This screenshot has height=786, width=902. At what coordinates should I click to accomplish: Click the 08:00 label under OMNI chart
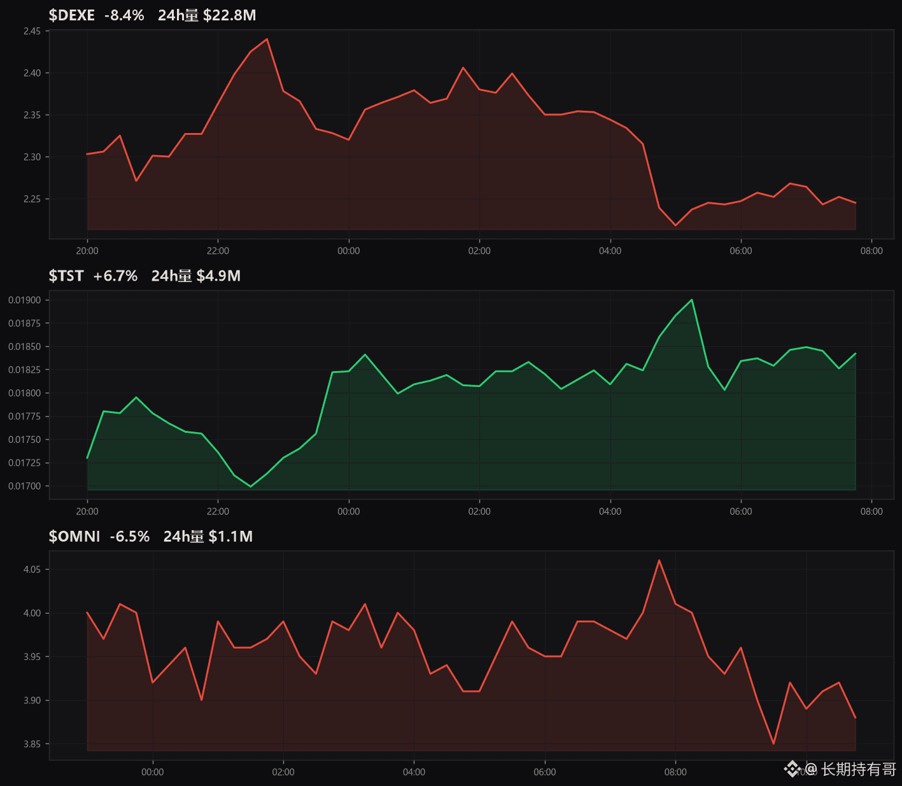pyautogui.click(x=675, y=772)
